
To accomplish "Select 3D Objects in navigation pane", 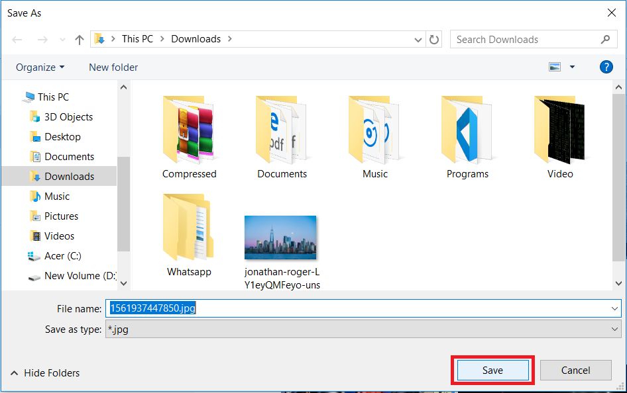I will tap(68, 117).
